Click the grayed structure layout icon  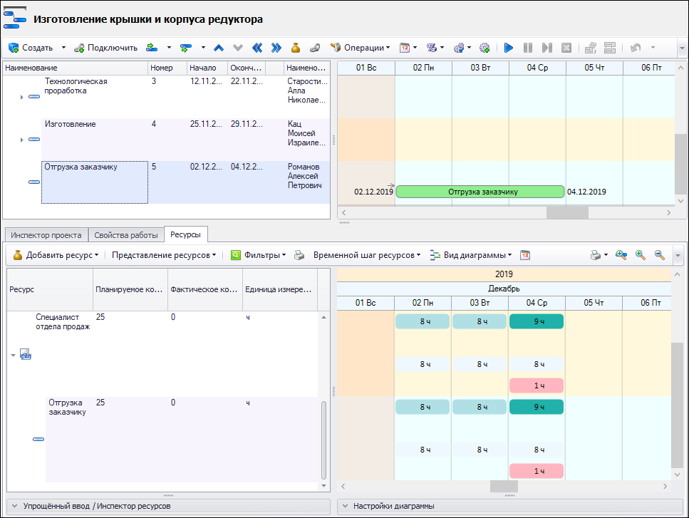tap(610, 48)
